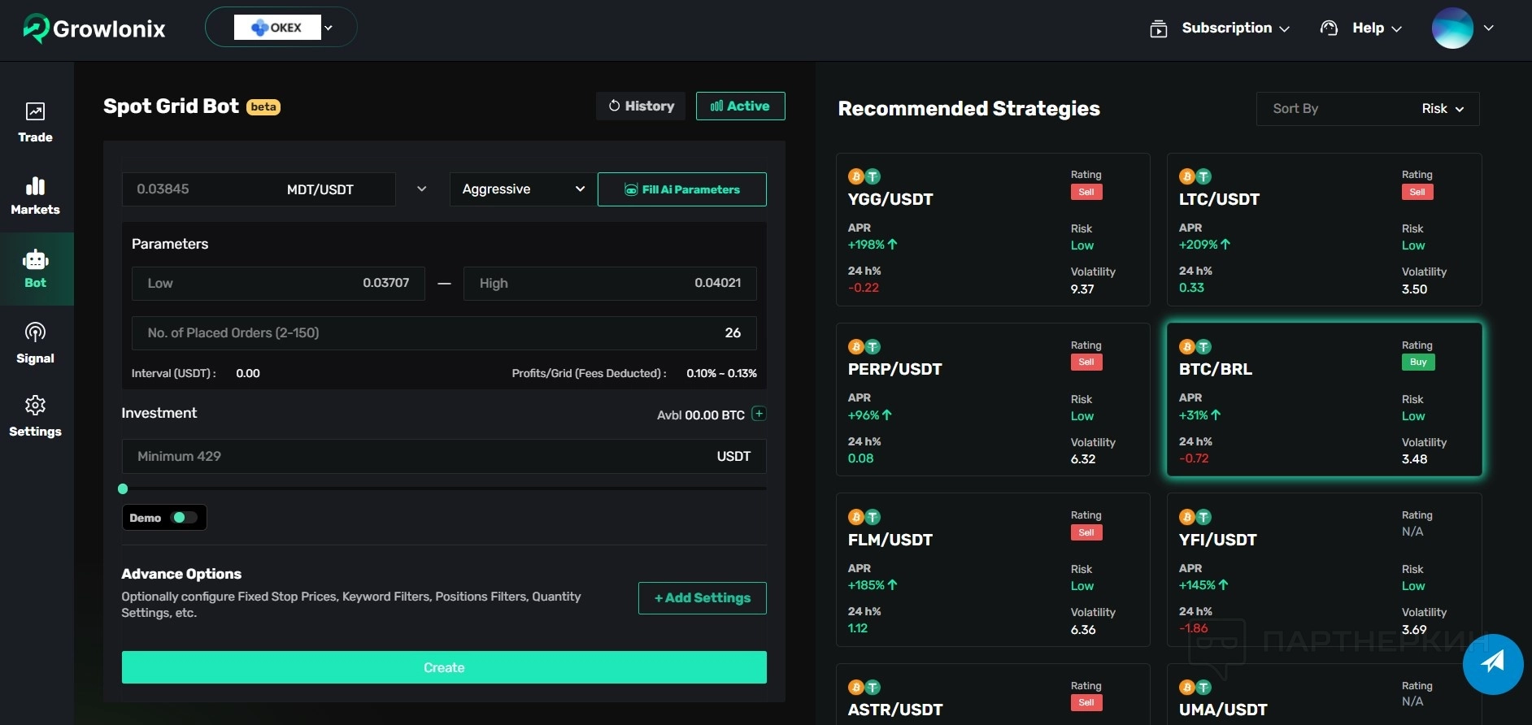The image size is (1532, 725).
Task: Click the MDT/USDT pair price field
Action: click(x=259, y=189)
